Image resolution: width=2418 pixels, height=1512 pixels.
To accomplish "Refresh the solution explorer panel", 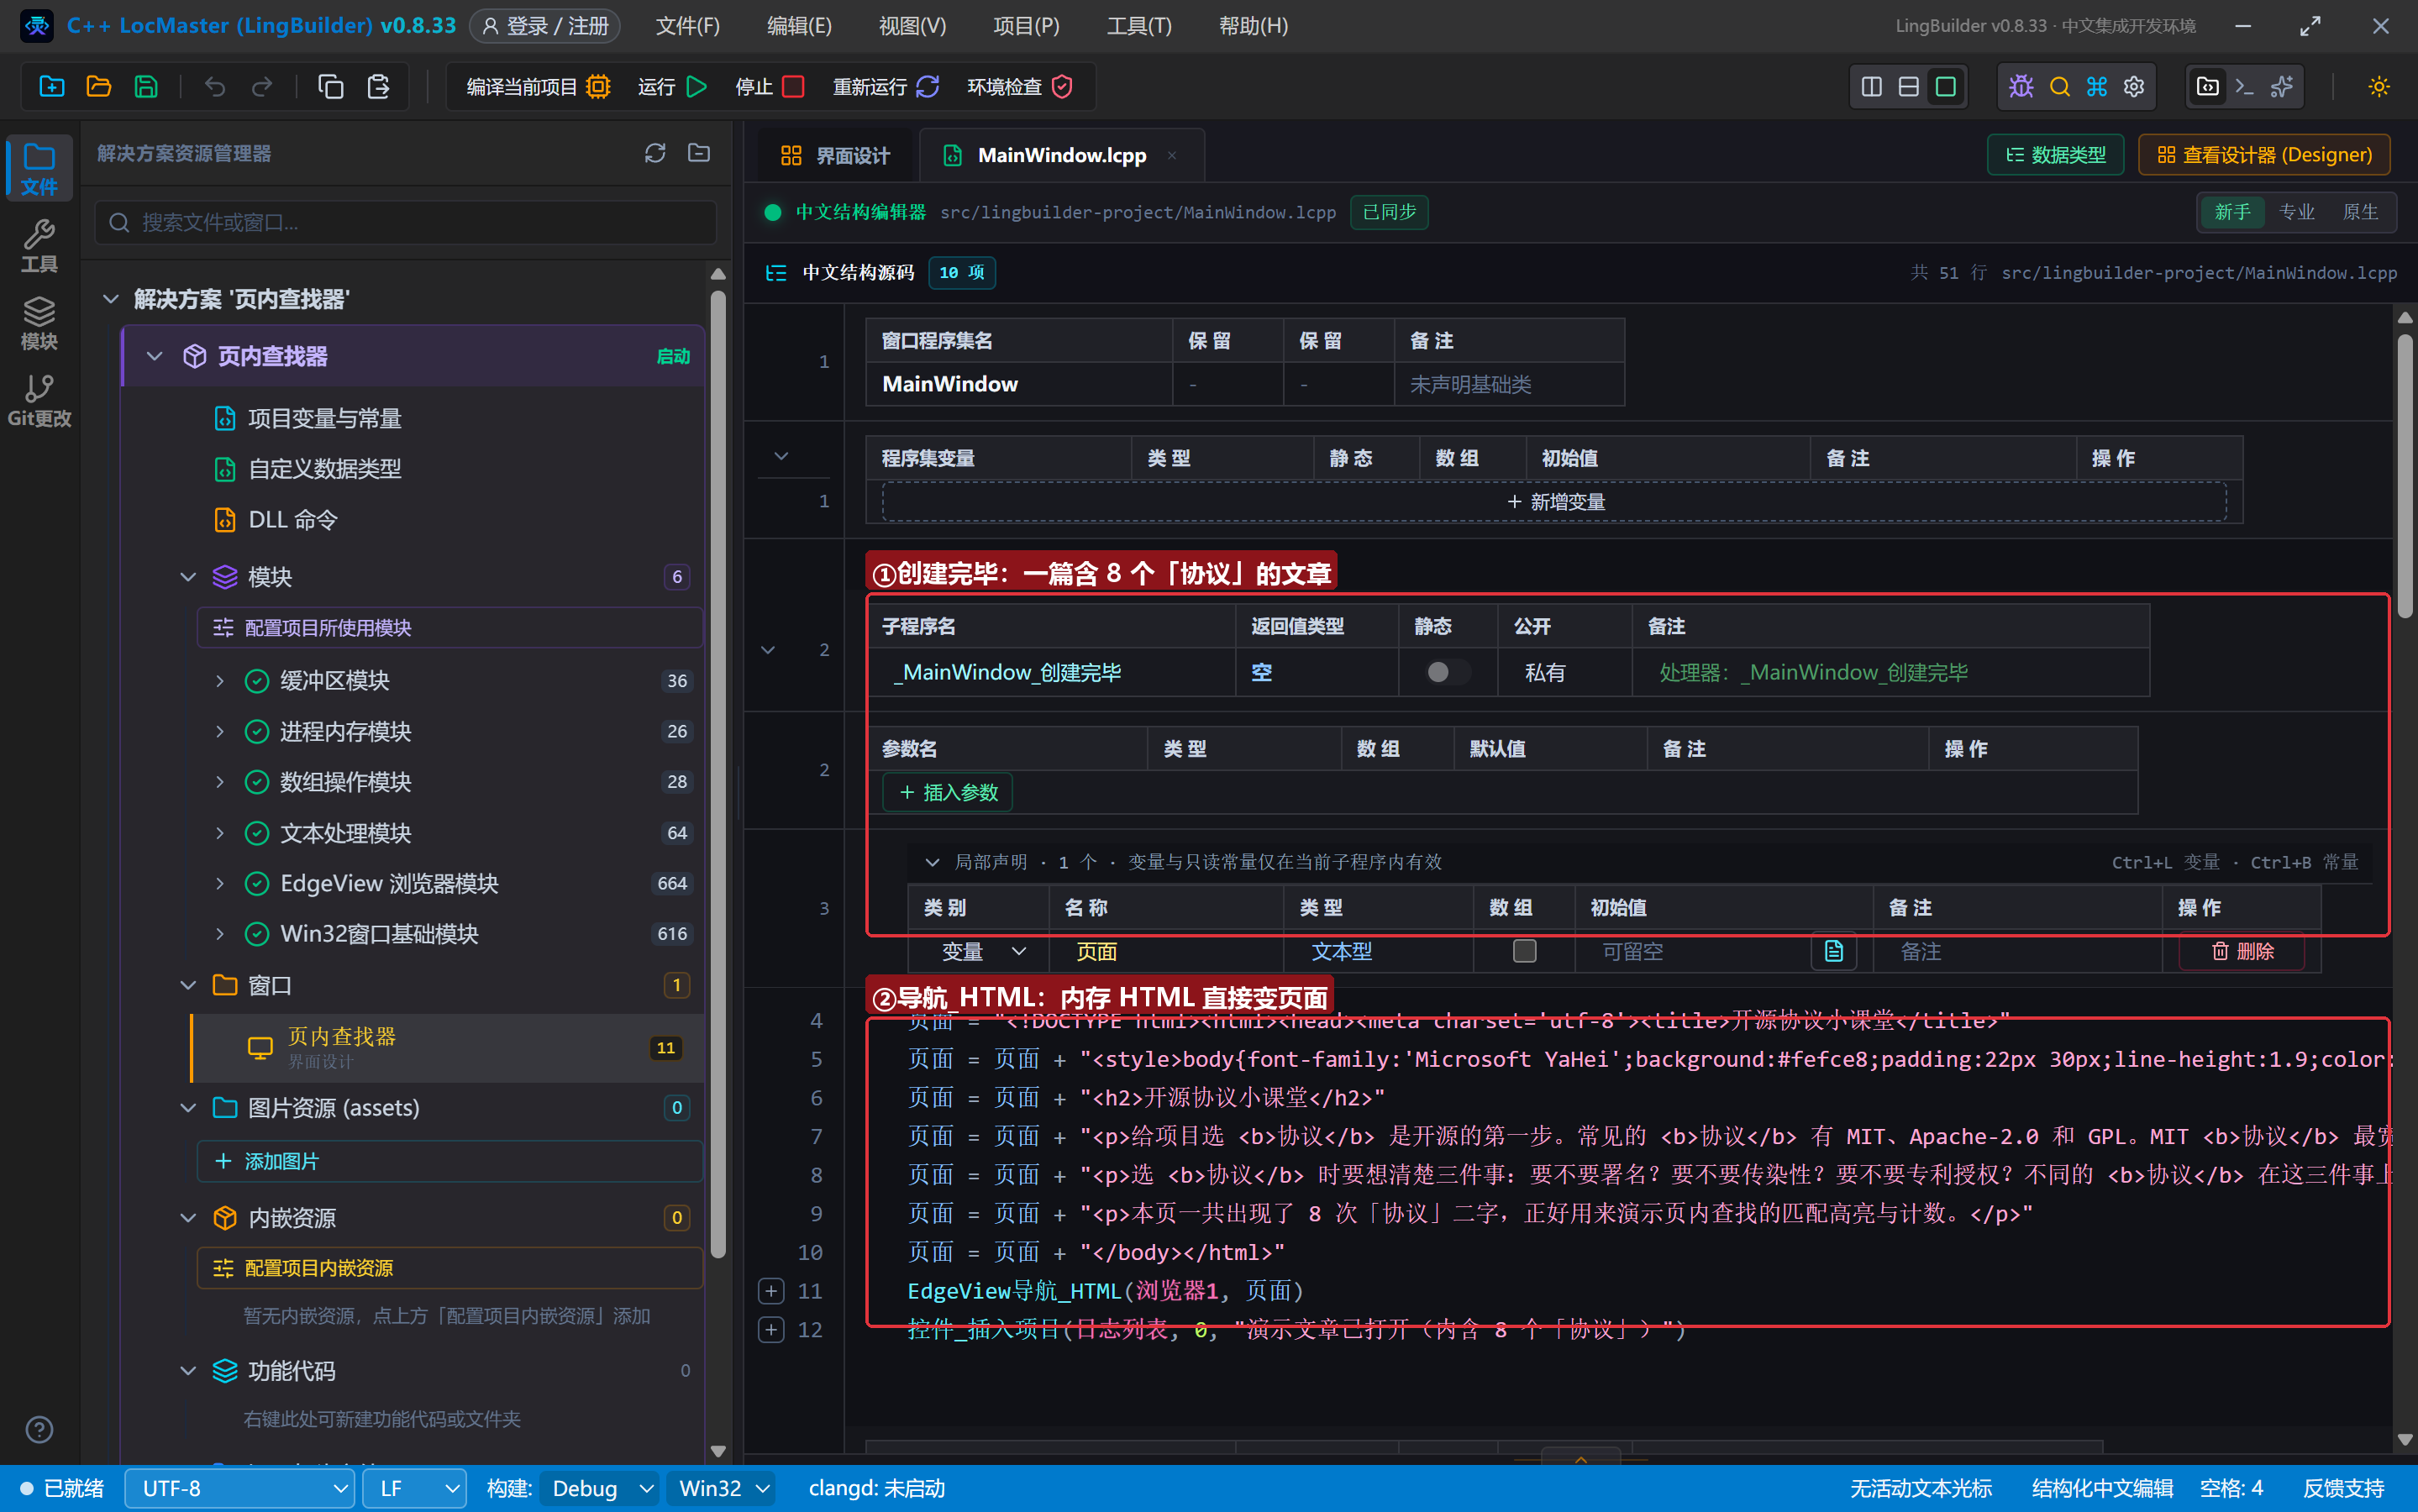I will click(x=655, y=153).
